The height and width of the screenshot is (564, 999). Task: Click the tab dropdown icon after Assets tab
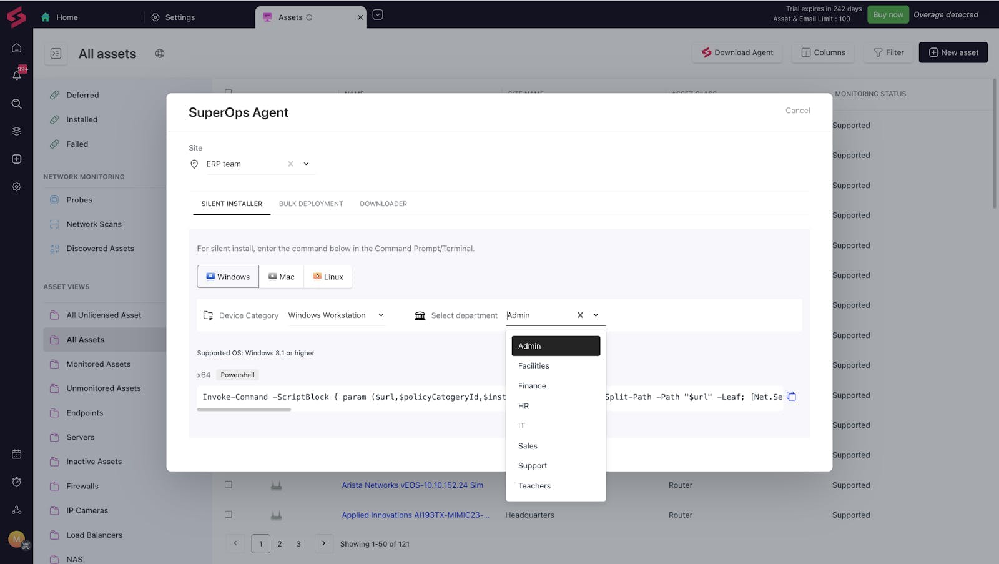tap(378, 15)
